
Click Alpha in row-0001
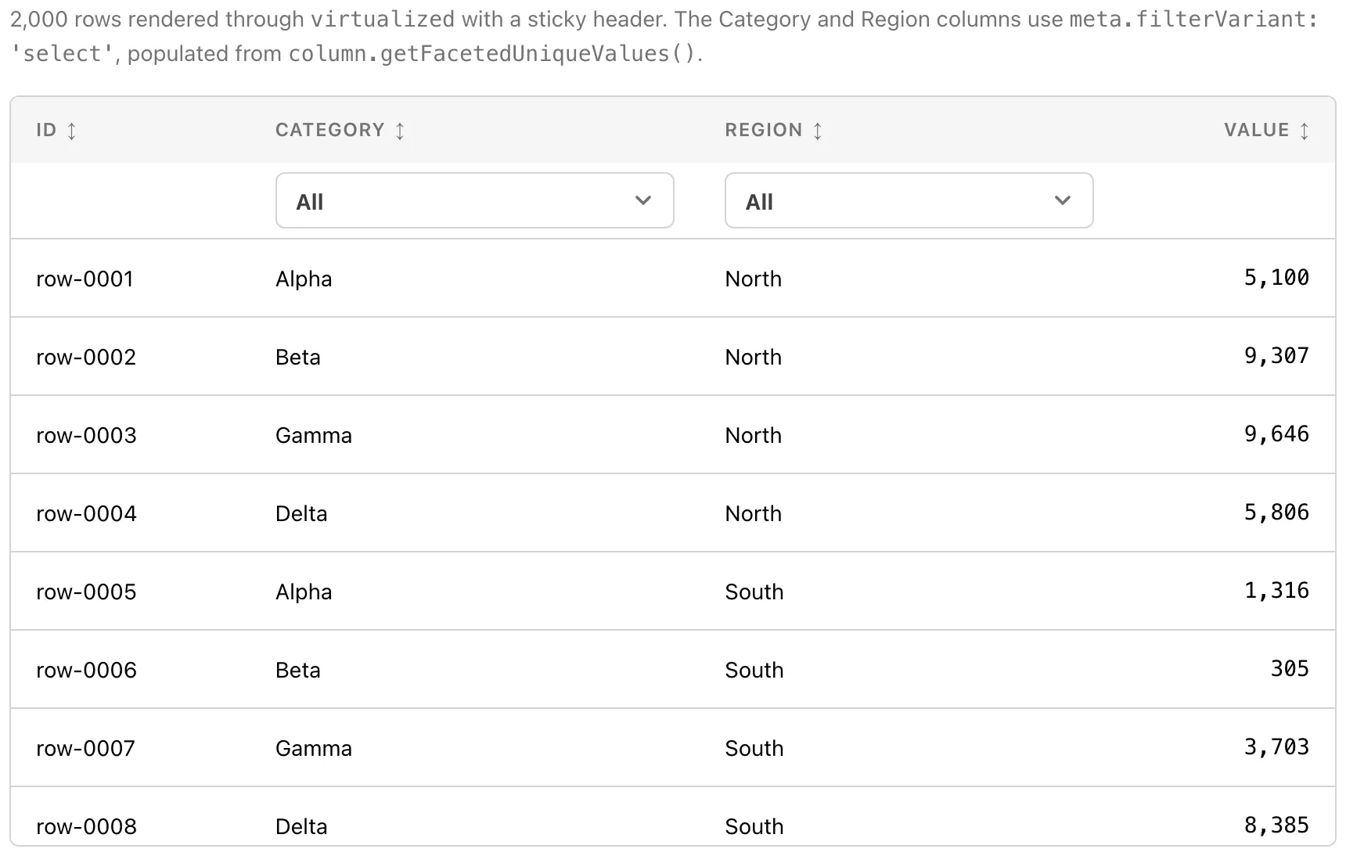click(x=304, y=279)
